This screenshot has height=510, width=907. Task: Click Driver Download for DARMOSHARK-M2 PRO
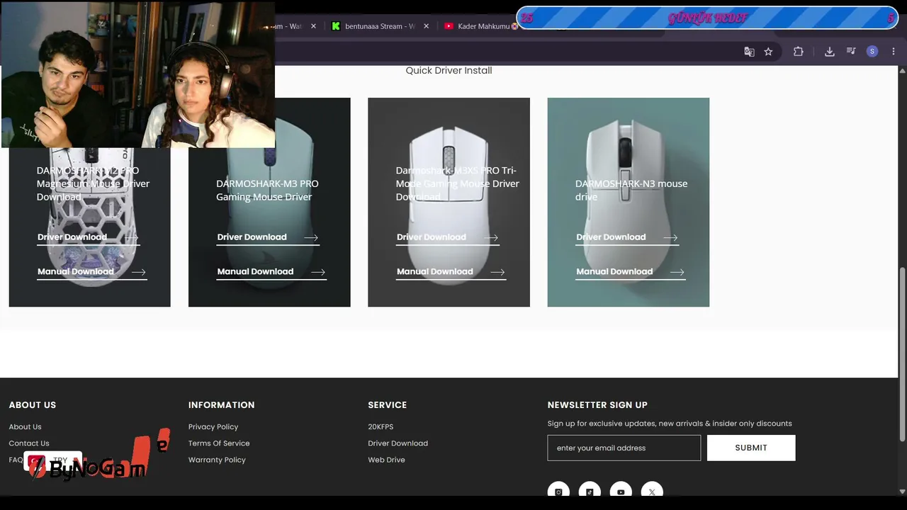pos(89,237)
